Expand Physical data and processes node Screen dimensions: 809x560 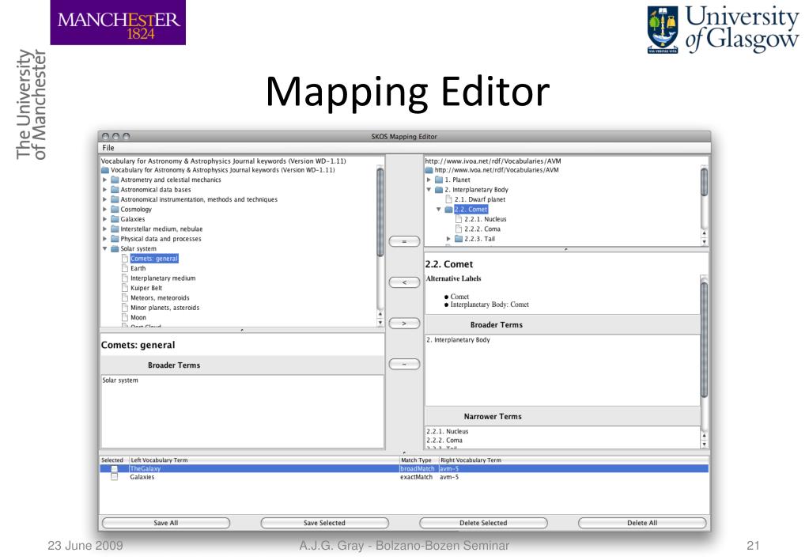point(104,239)
